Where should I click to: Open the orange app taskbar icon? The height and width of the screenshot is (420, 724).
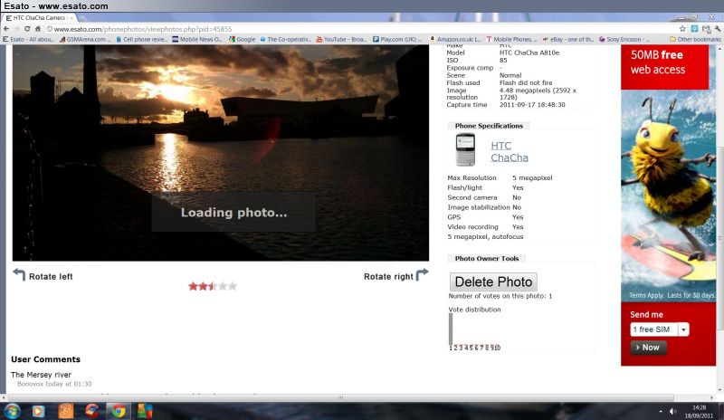tap(65, 411)
